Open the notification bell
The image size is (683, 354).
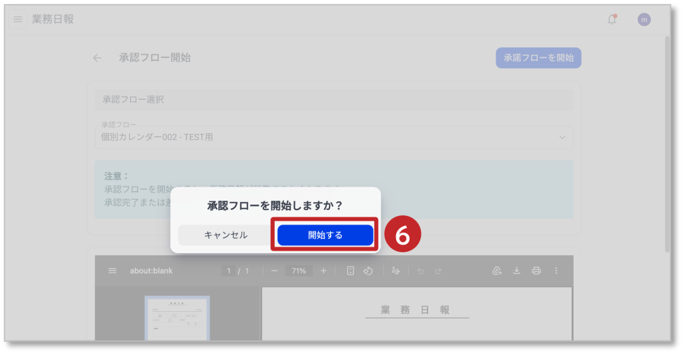pos(612,19)
